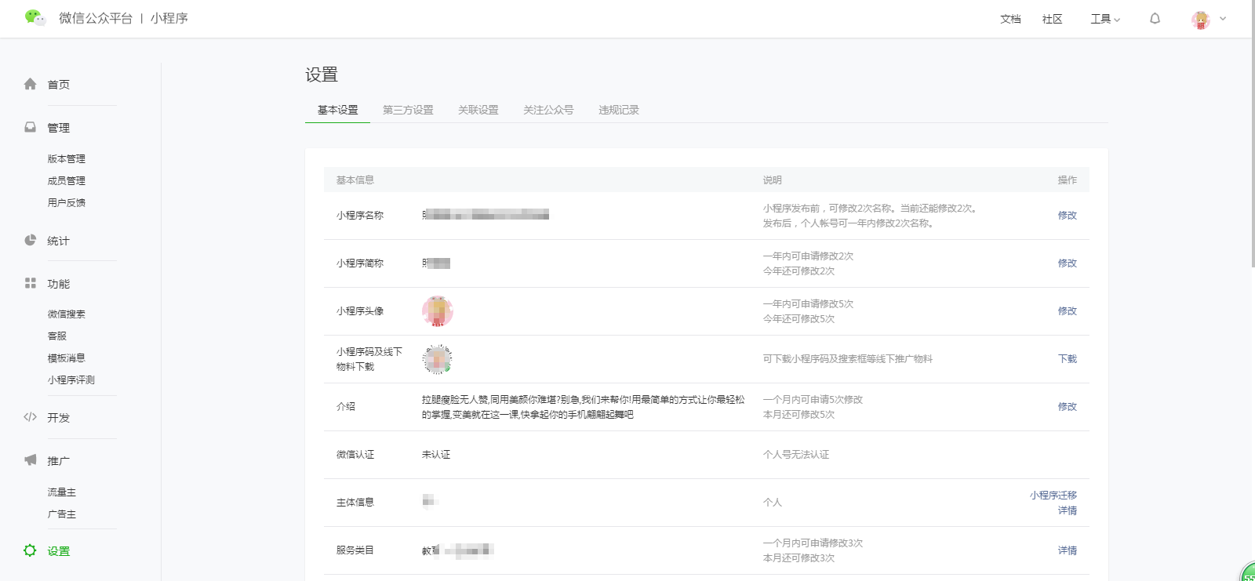Select 设置 in sidebar
This screenshot has height=581, width=1255.
coord(58,551)
